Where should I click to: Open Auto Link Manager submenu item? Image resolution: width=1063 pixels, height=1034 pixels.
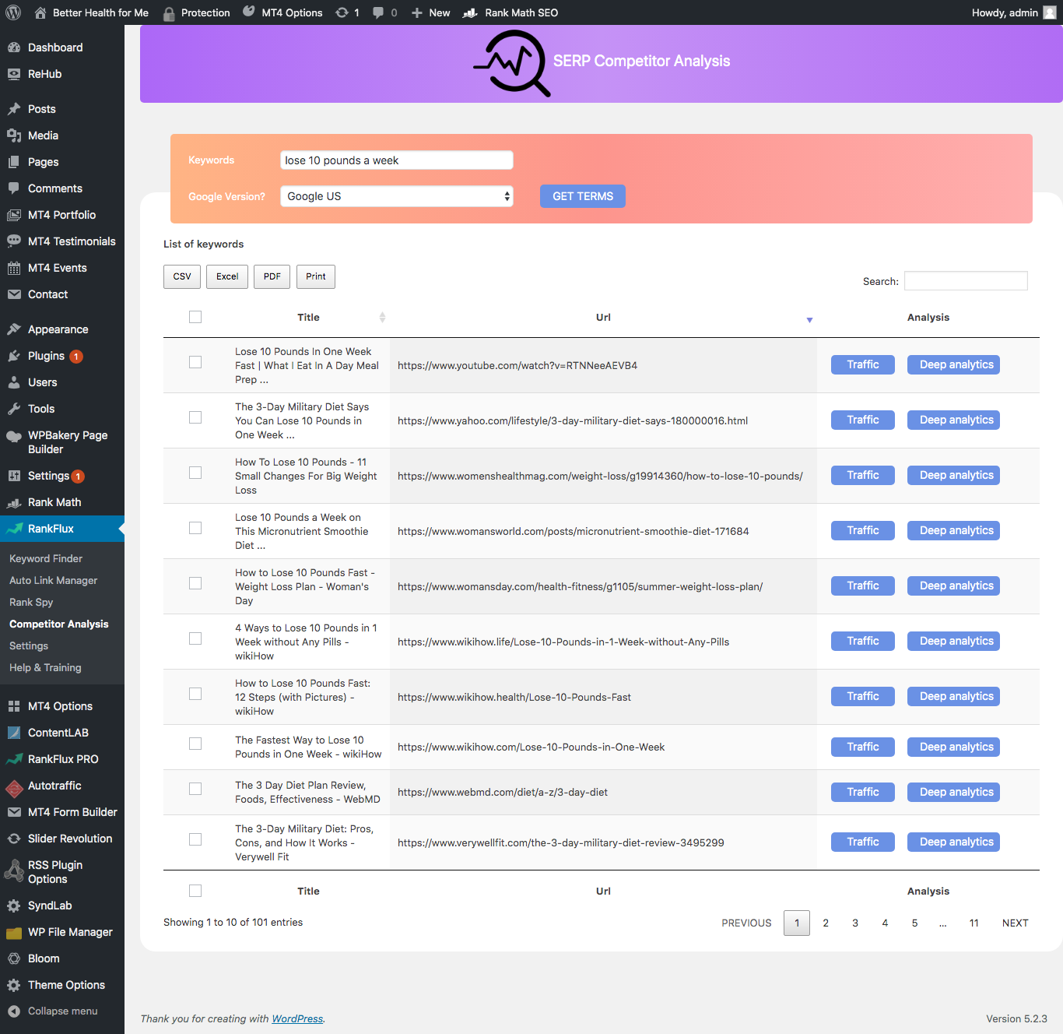(54, 580)
